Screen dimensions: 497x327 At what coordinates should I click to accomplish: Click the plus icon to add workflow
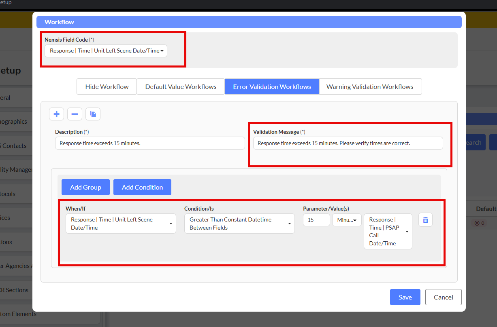(x=56, y=114)
